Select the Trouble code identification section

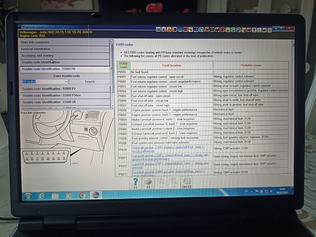[x=64, y=62]
